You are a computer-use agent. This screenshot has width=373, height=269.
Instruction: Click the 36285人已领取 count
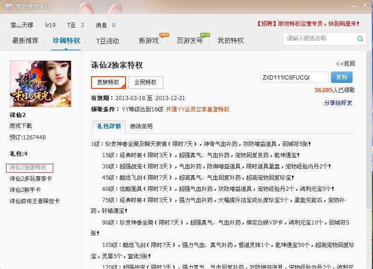coord(334,90)
